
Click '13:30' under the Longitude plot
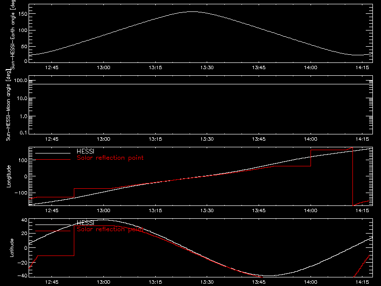click(x=207, y=211)
